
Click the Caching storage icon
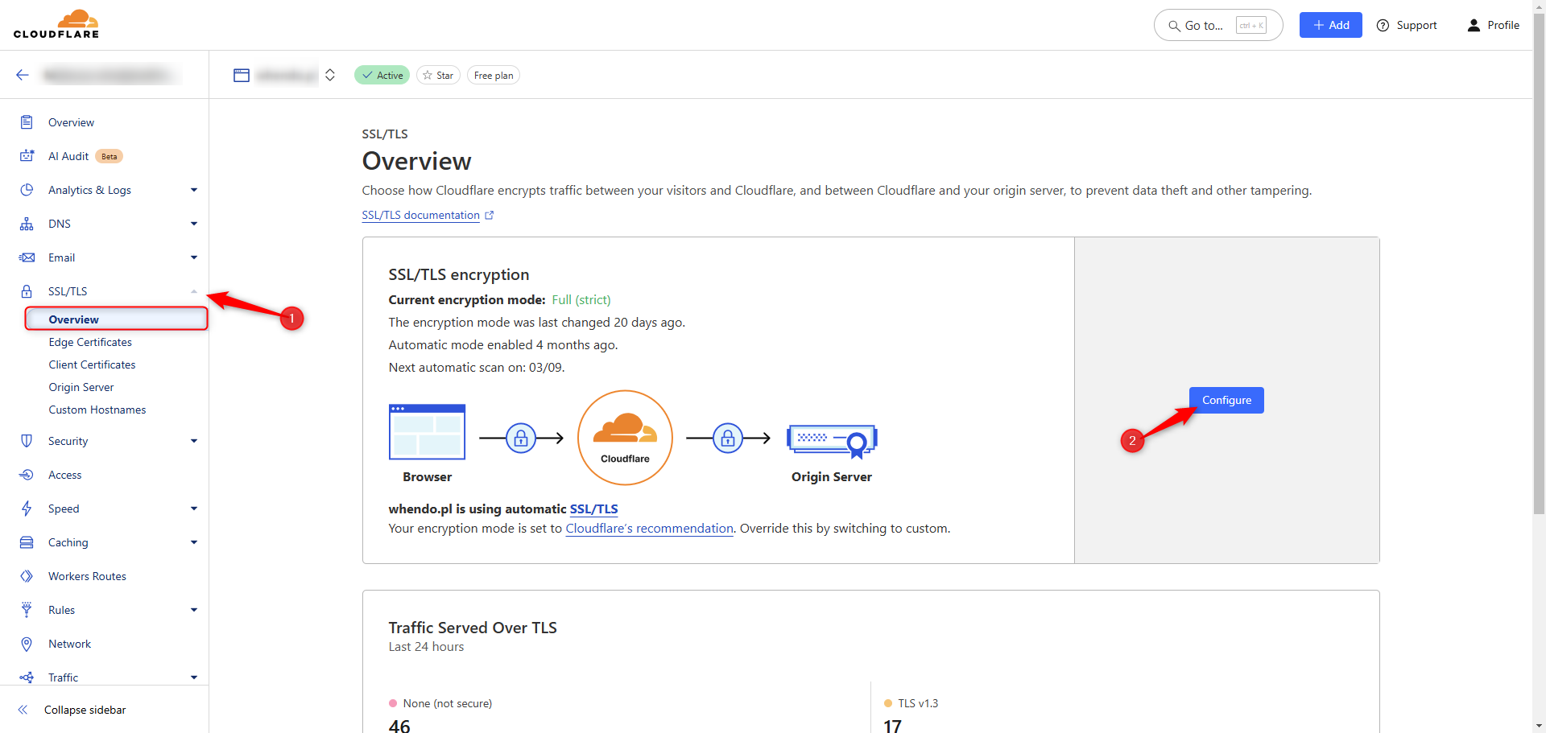click(x=27, y=542)
